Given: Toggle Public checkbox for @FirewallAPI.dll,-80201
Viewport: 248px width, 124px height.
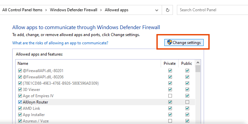Looking at the screenshot, I should [x=187, y=70].
